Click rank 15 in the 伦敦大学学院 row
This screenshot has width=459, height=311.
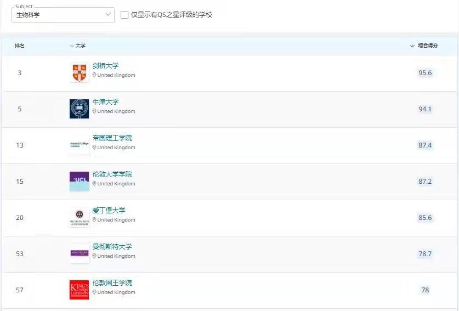pyautogui.click(x=20, y=181)
